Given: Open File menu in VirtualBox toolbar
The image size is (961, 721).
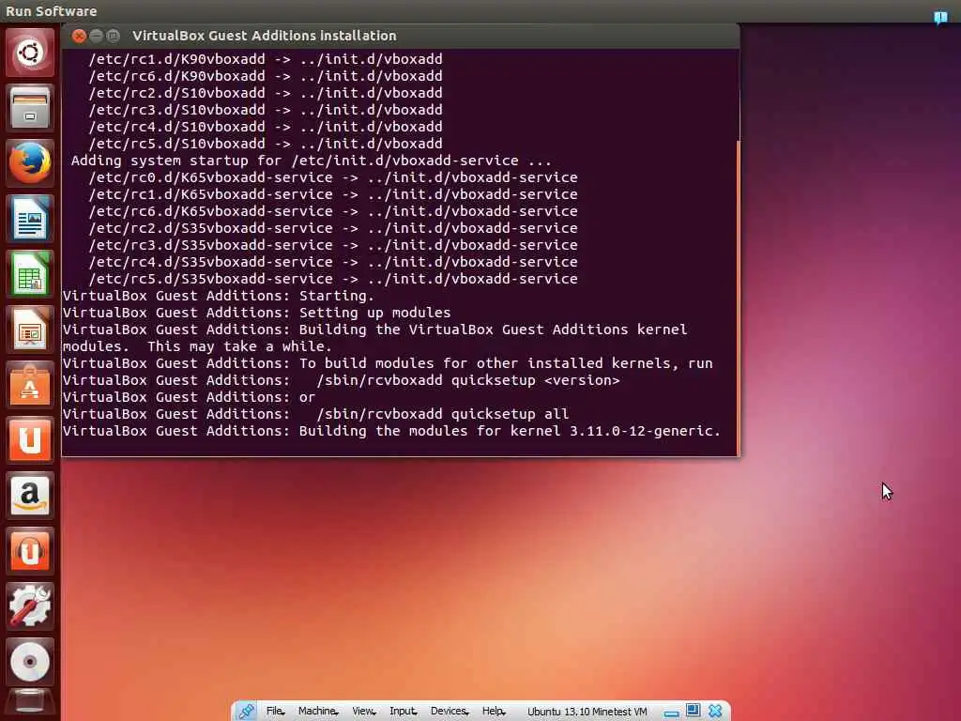Looking at the screenshot, I should click(x=275, y=712).
